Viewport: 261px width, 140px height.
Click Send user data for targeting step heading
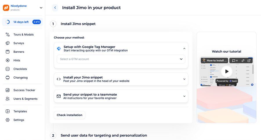(104, 135)
